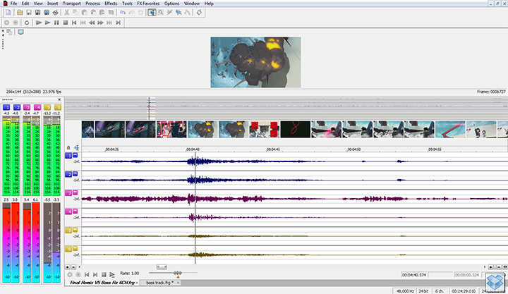Select the Magnify tool in the toolbar
This screenshot has width=508, height=294.
coord(162,13)
